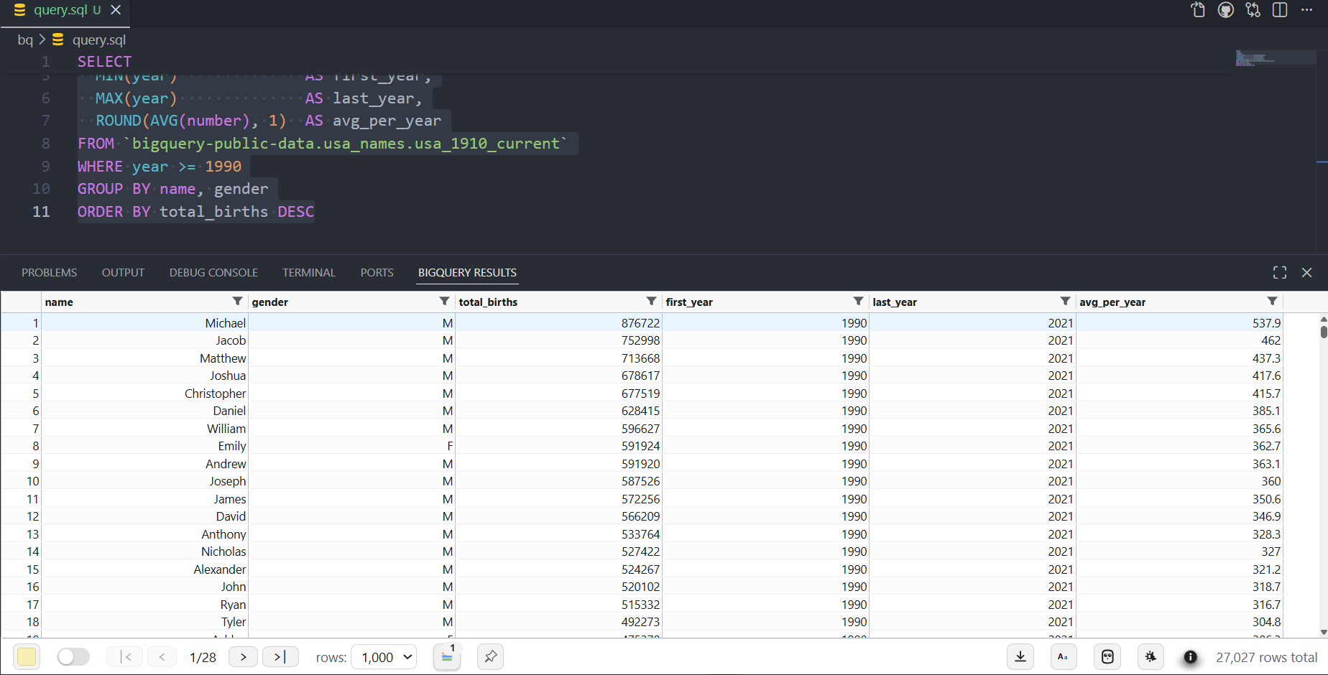Screen dimensions: 1328x675
Task: Click the results vertical scrollbar thumb
Action: click(x=1323, y=331)
